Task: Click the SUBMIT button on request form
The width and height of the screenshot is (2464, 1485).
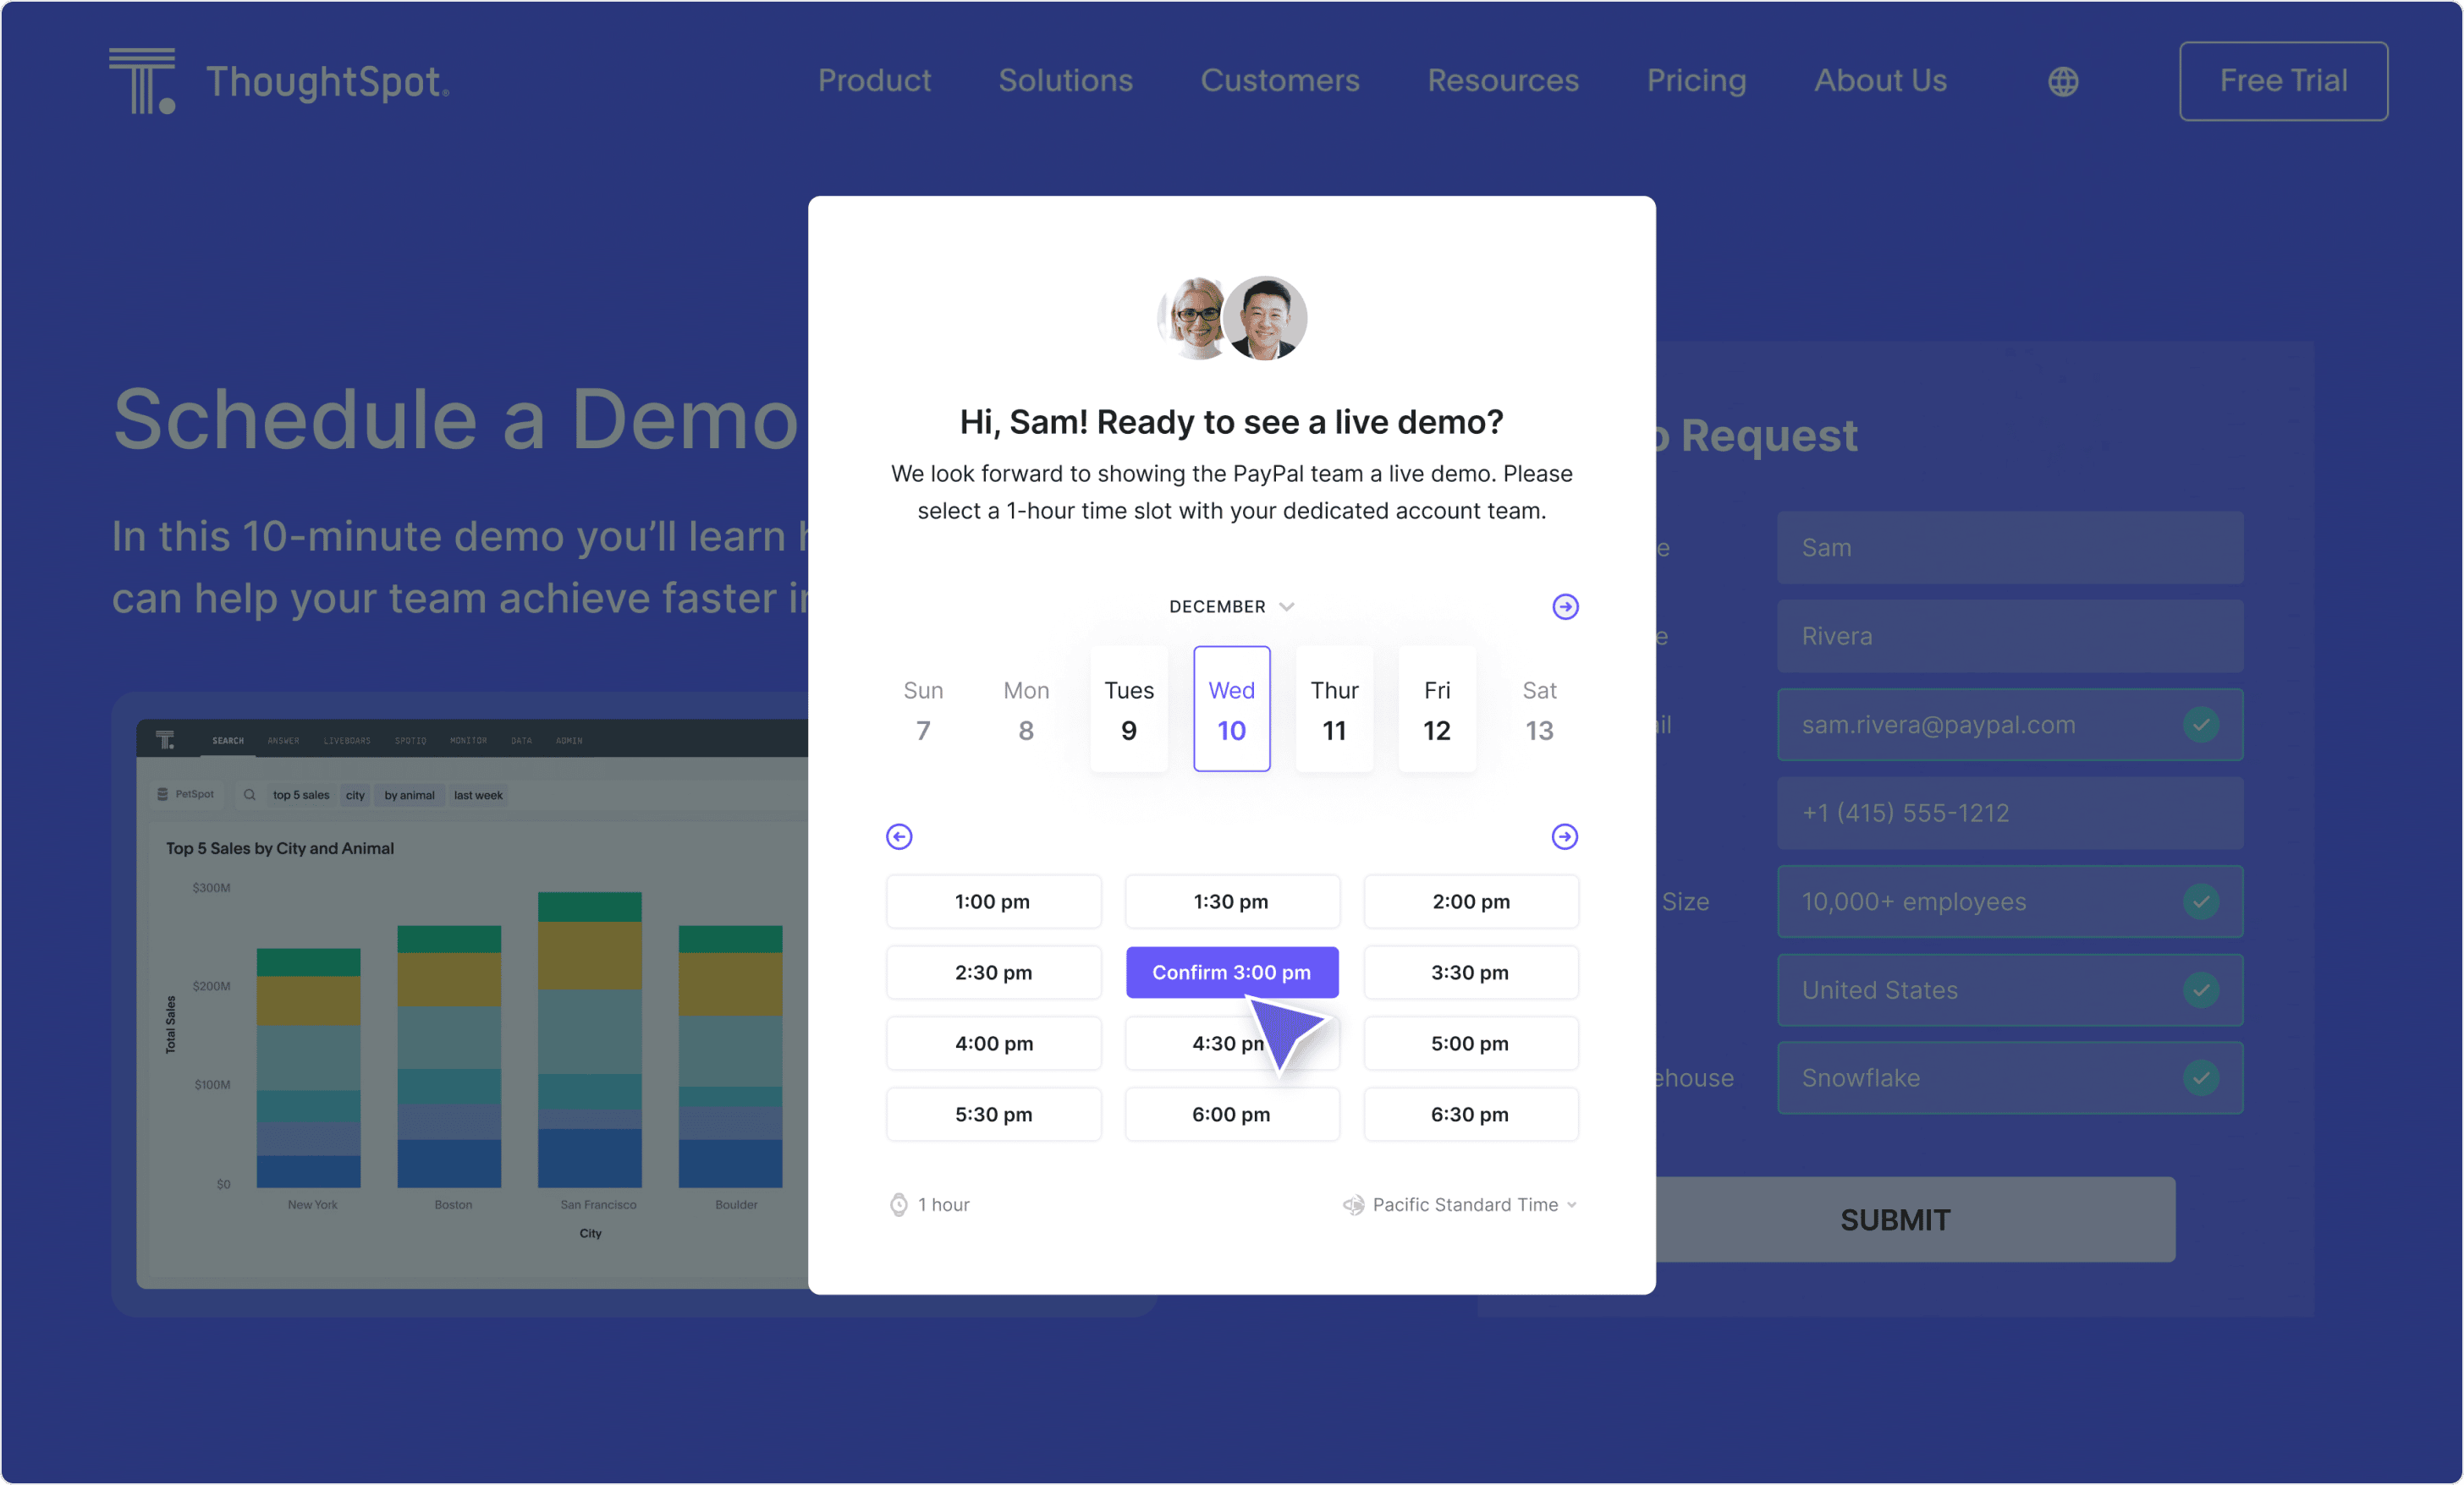Action: pyautogui.click(x=1895, y=1219)
